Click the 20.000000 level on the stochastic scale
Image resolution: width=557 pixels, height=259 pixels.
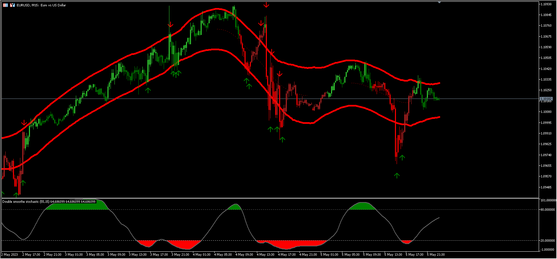tap(548, 241)
